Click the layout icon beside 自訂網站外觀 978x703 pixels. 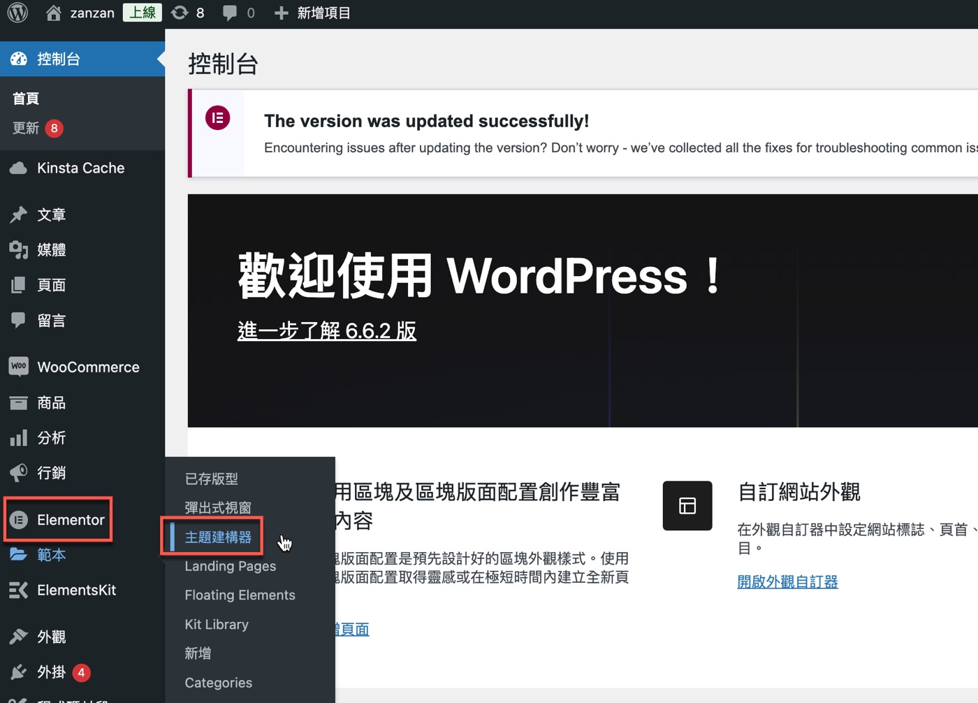(x=687, y=505)
